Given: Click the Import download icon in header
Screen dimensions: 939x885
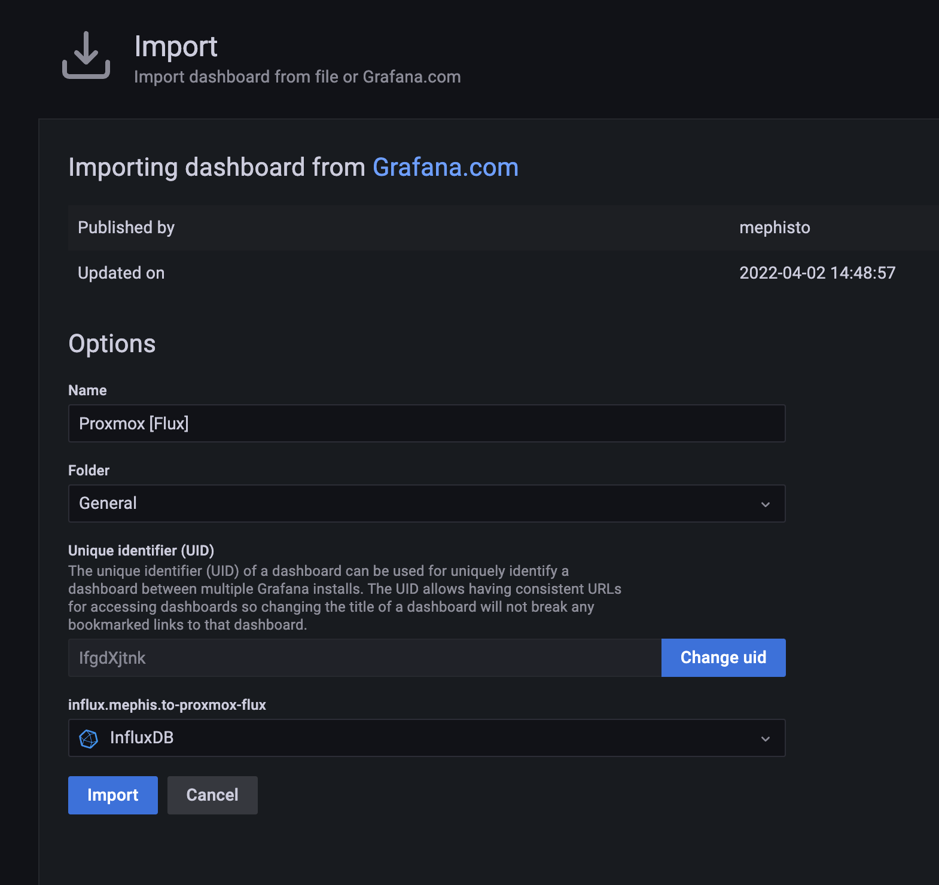Looking at the screenshot, I should [86, 55].
